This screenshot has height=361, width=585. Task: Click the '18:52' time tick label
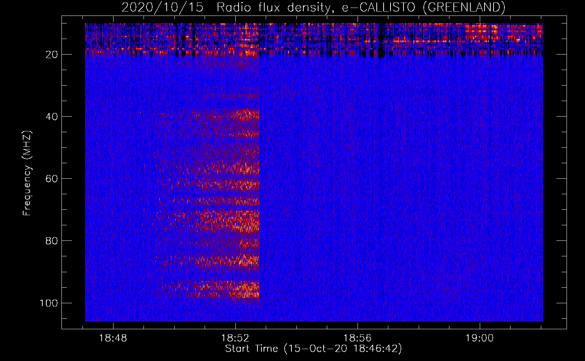[235, 338]
